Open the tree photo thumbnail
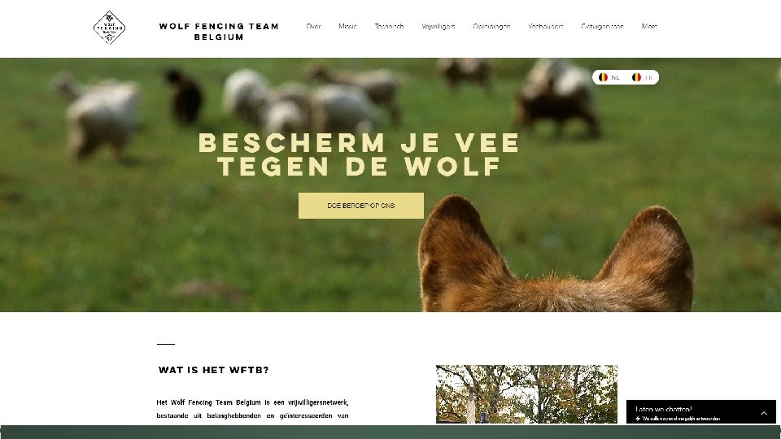The image size is (781, 439). click(526, 394)
